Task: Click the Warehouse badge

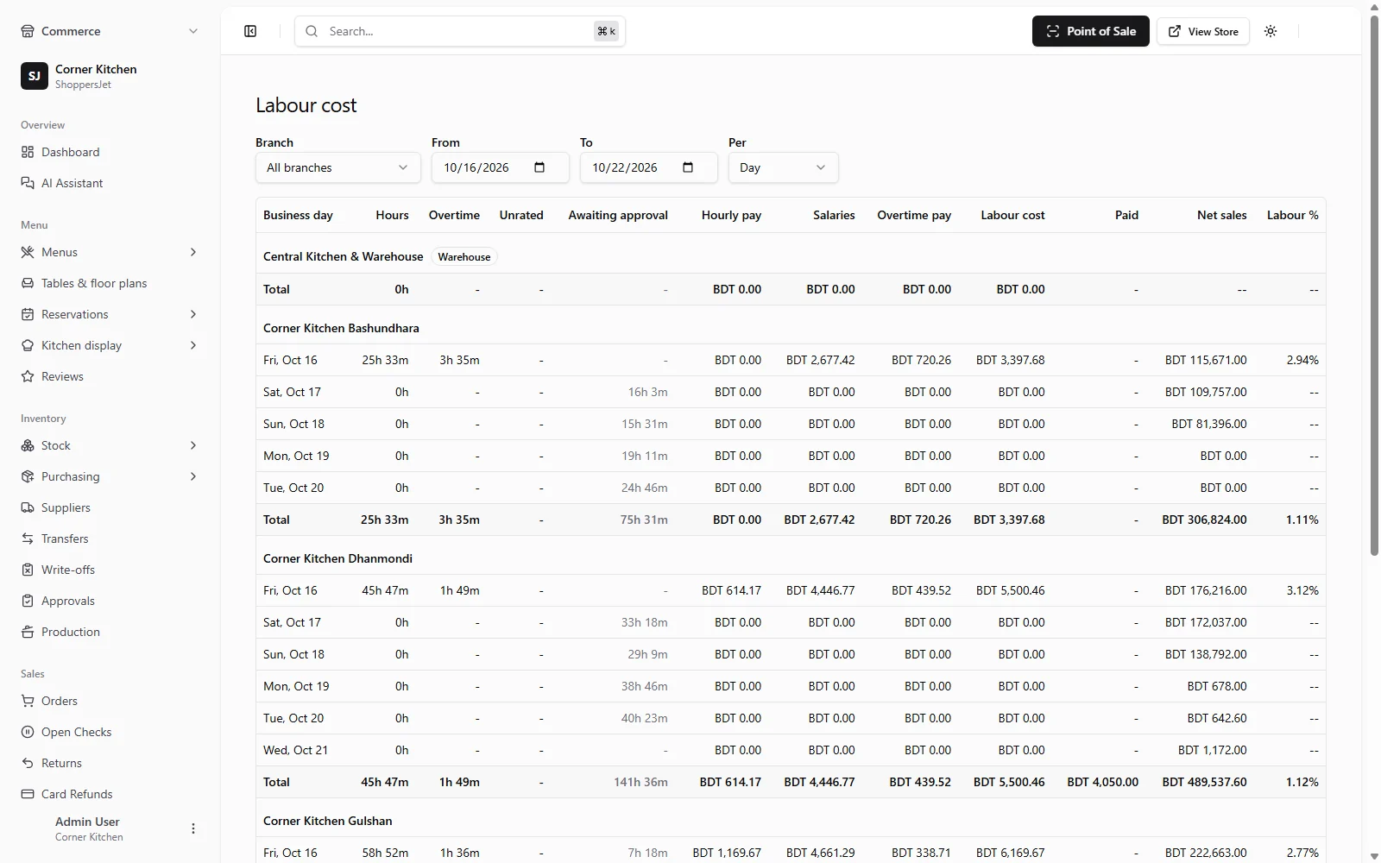Action: [463, 256]
